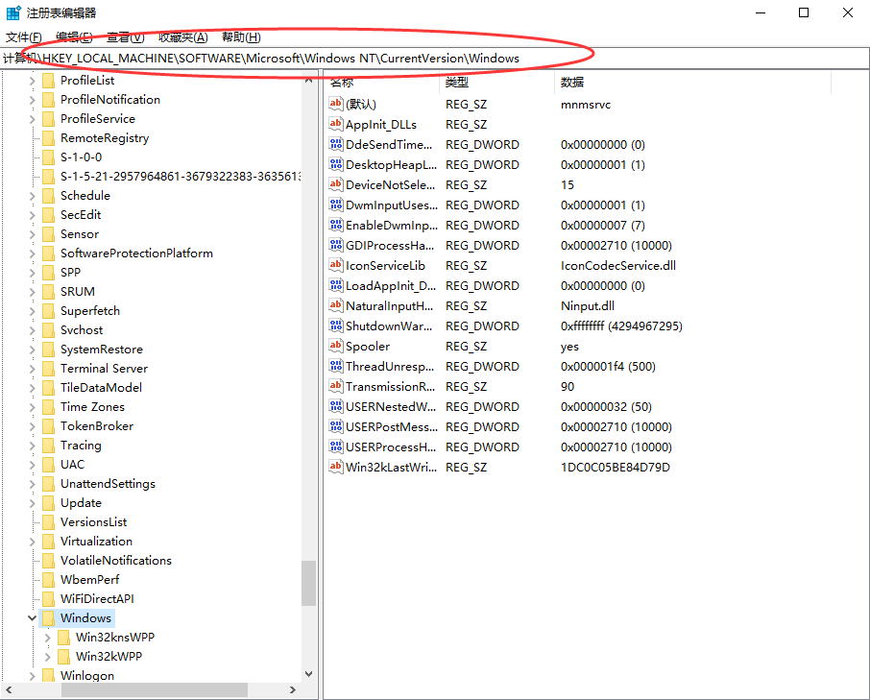The image size is (870, 700).
Task: Click the folder icon of Superfetch key
Action: pos(49,310)
